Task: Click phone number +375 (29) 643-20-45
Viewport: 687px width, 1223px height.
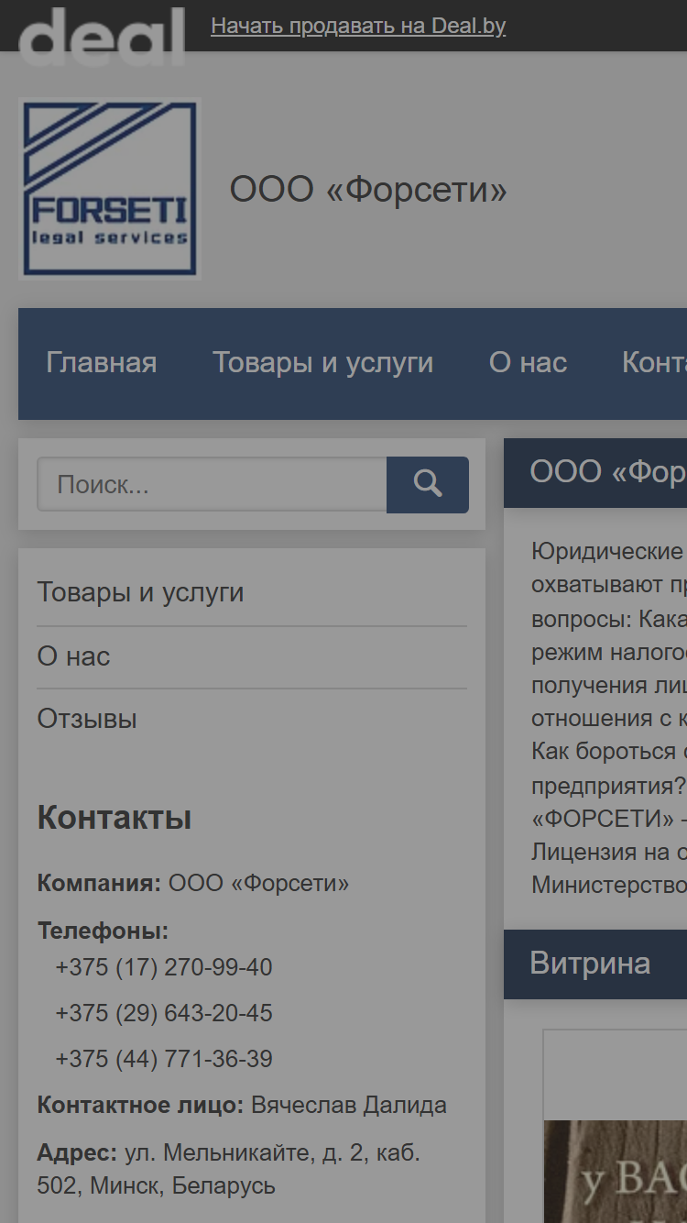Action: click(164, 1013)
